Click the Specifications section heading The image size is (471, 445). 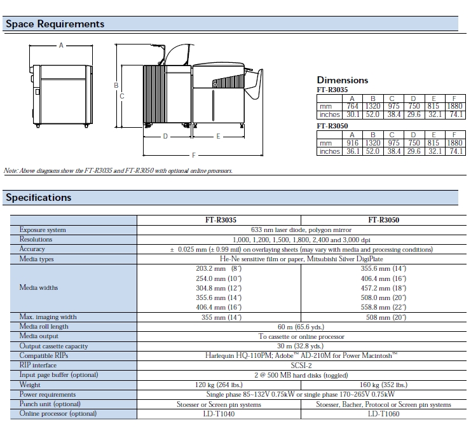coord(39,197)
